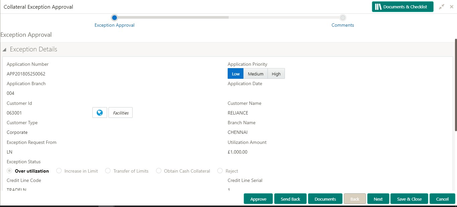Click the Application Priority label
Viewport: 457px width, 207px height.
click(247, 64)
